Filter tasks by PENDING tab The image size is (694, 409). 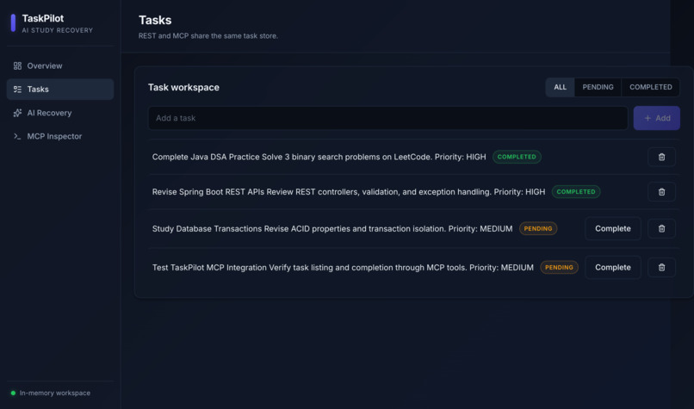[598, 87]
